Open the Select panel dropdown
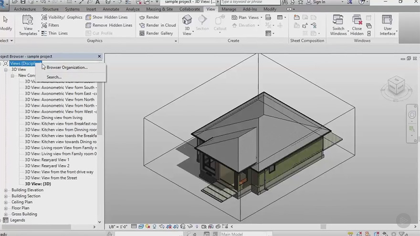 pyautogui.click(x=6, y=41)
